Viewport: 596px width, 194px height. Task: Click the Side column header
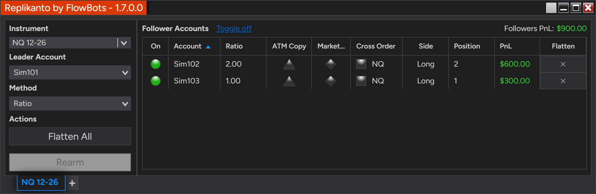coord(425,46)
